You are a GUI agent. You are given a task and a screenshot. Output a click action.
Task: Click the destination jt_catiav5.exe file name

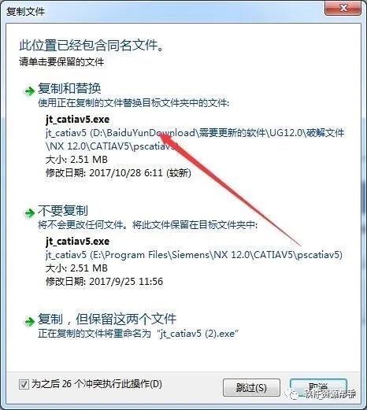coord(78,241)
